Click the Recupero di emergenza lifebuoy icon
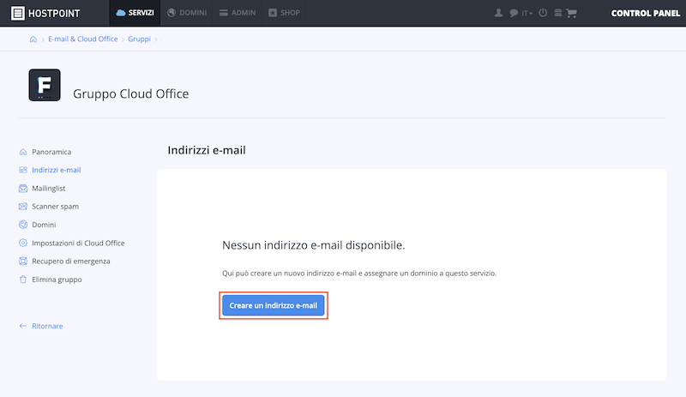Screen dimensions: 686x397 23,261
